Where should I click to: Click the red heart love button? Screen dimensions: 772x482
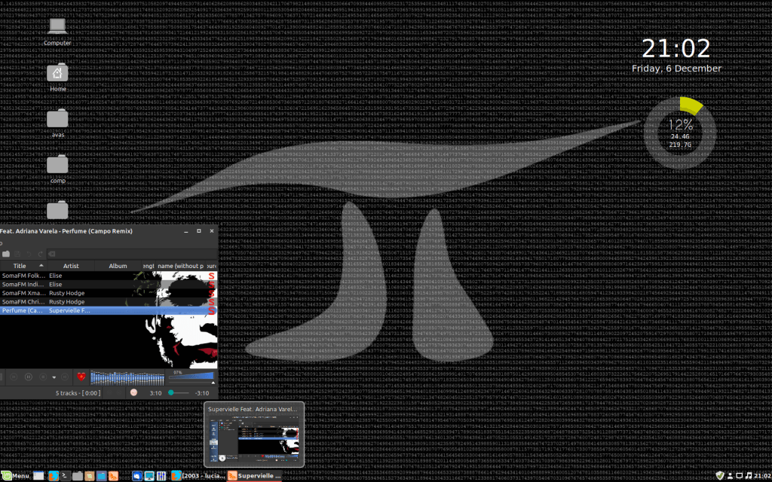tap(81, 377)
